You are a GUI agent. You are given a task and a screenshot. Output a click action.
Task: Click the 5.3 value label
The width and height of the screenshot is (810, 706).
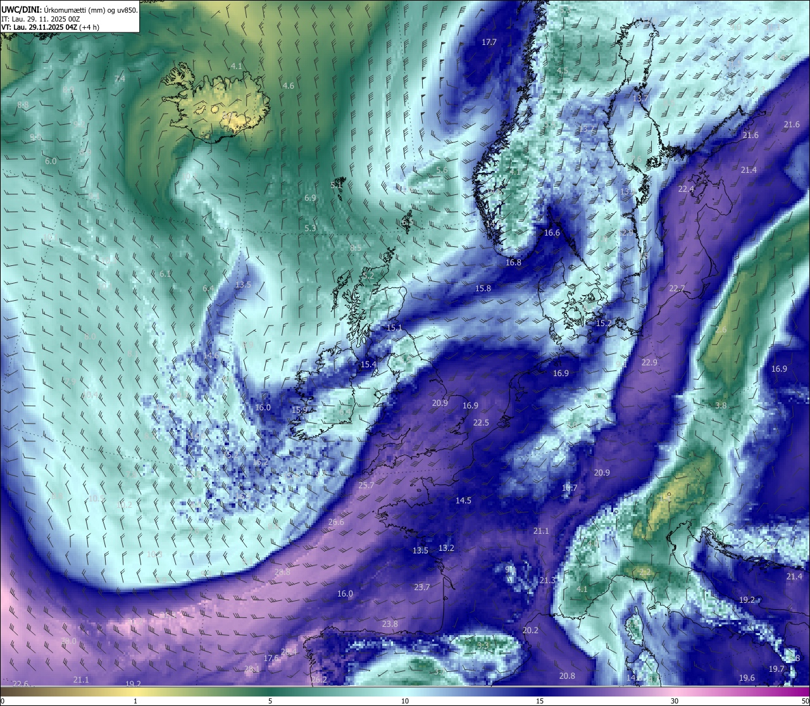(310, 229)
